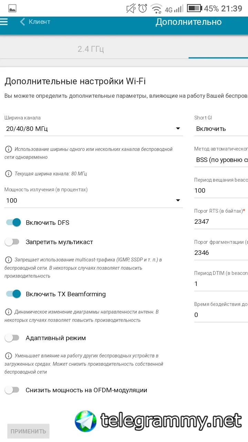Screen dimensions: 248x442
Task: Open the hamburger navigation menu
Action: pos(3,22)
